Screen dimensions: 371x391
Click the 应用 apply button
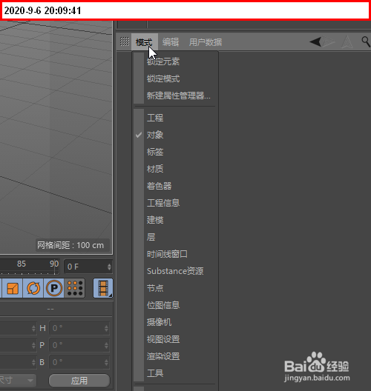point(79,381)
